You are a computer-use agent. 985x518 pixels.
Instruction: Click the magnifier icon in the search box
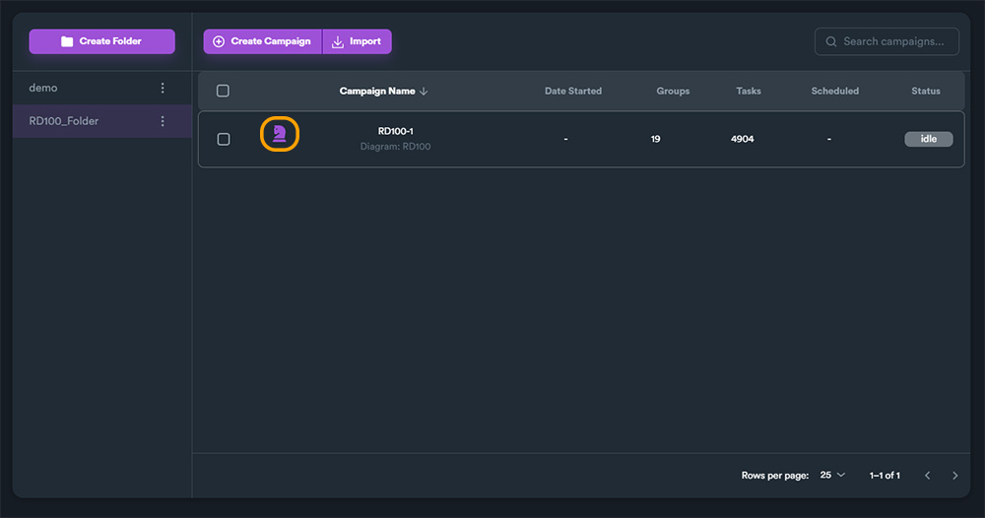point(831,41)
